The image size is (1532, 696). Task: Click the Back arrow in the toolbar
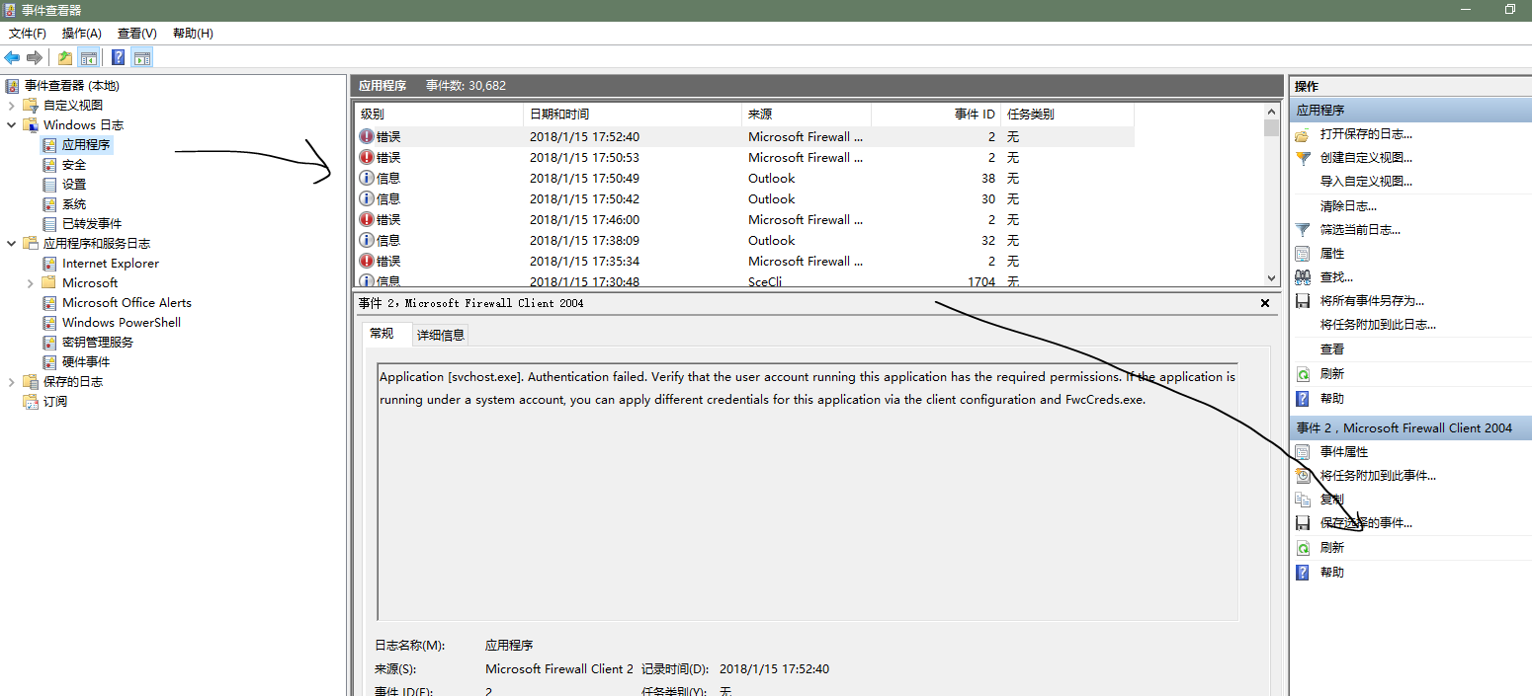[12, 58]
